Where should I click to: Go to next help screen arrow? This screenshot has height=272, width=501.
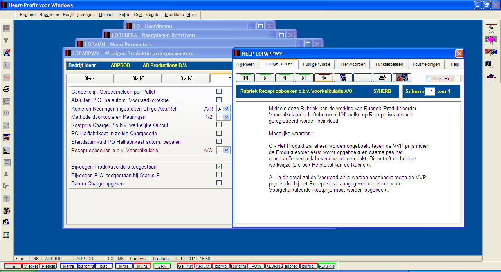click(265, 78)
